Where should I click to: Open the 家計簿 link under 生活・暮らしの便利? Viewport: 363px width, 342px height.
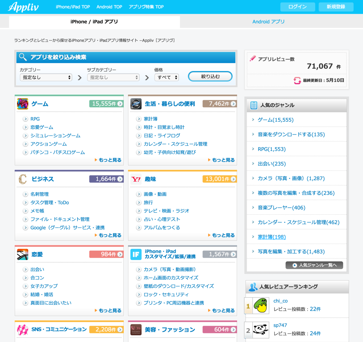click(150, 119)
